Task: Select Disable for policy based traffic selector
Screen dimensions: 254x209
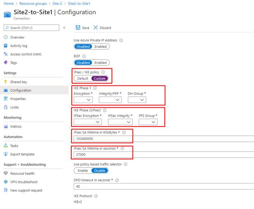Action: click(100, 170)
